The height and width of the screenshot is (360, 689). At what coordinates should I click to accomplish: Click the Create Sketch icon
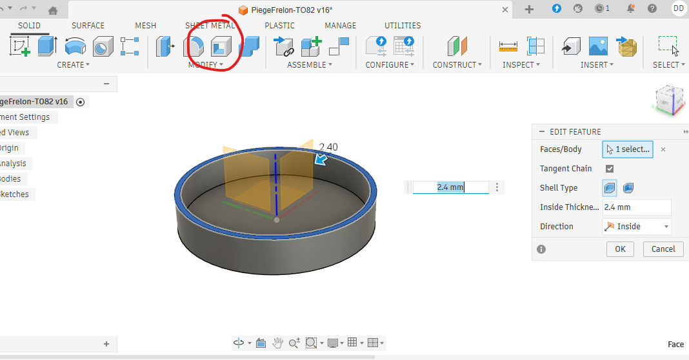20,46
